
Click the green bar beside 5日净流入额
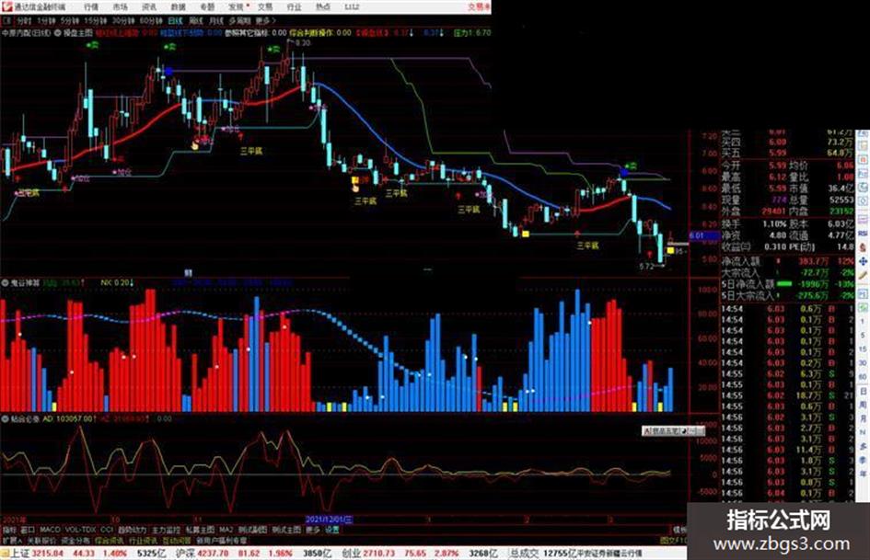(x=785, y=284)
